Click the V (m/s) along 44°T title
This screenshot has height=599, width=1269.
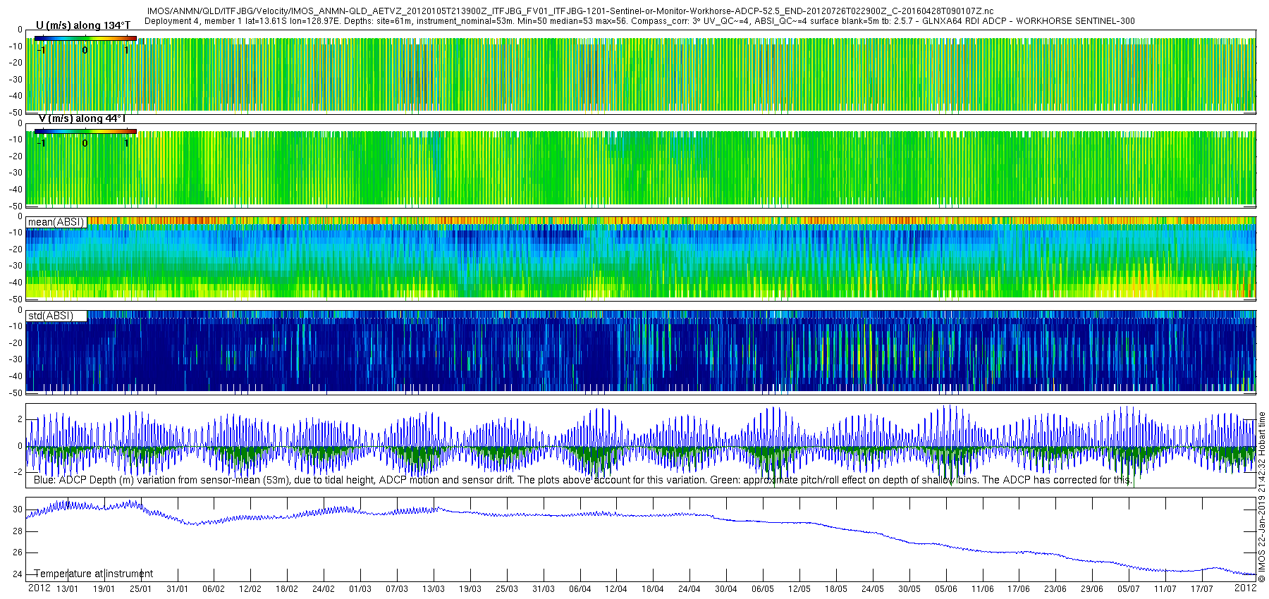[83, 118]
